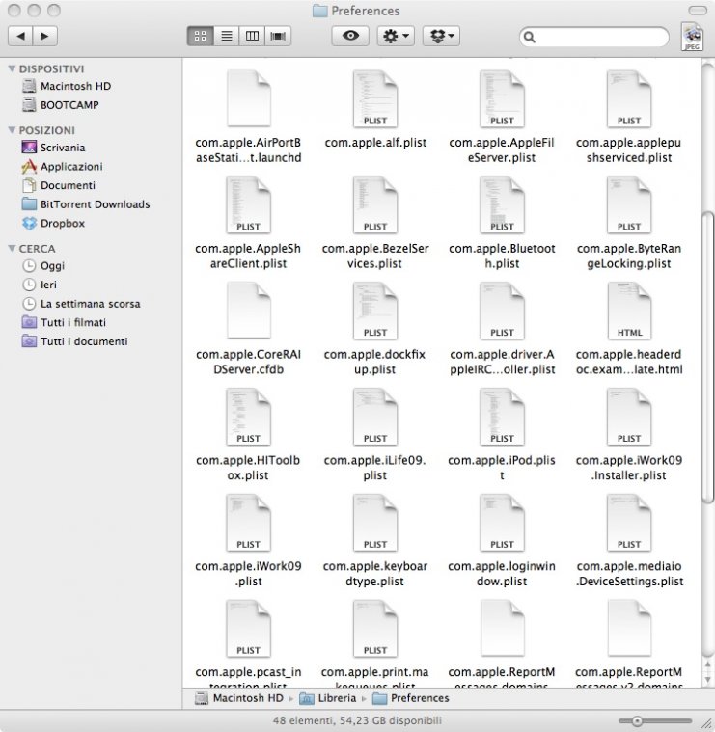Click the window resize grip corner
Viewport: 715px width, 732px height.
click(x=706, y=723)
